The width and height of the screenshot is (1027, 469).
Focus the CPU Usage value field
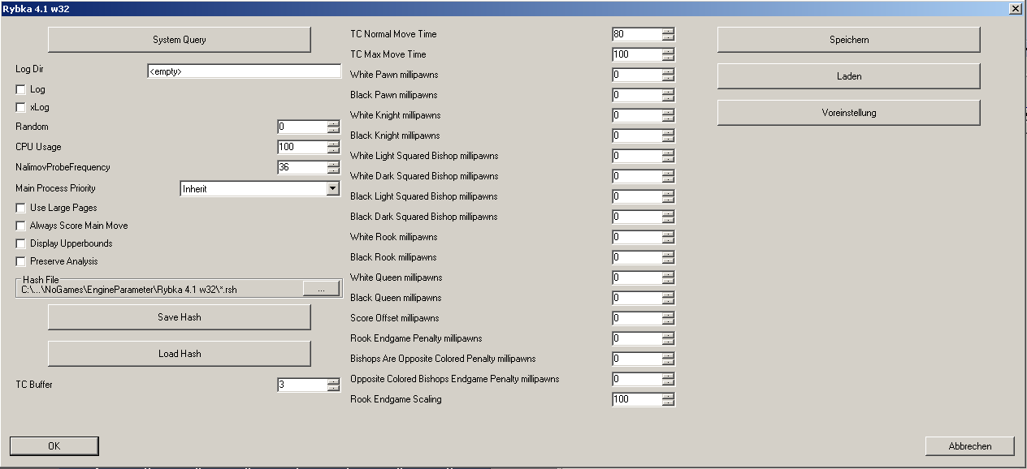[302, 147]
